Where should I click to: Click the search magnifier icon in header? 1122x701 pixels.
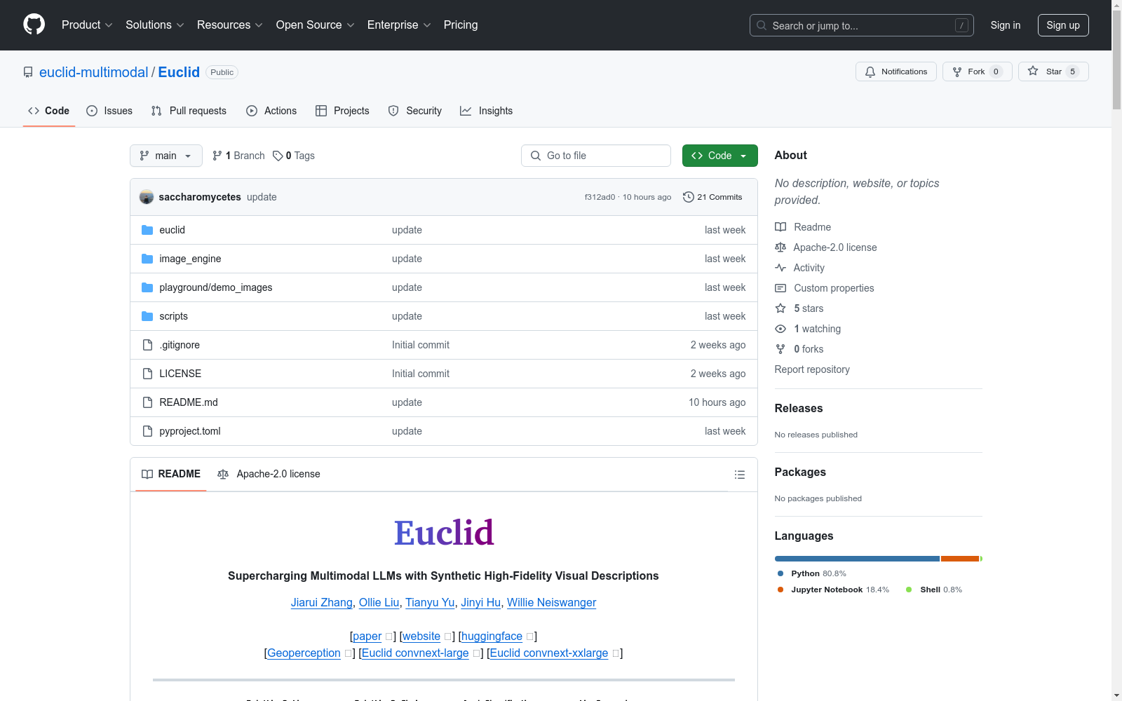762,25
